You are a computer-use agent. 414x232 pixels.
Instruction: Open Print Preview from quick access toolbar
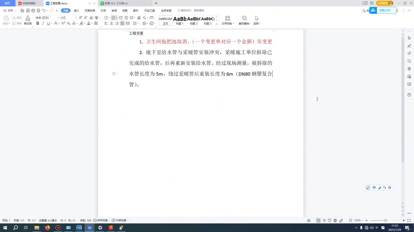38,11
